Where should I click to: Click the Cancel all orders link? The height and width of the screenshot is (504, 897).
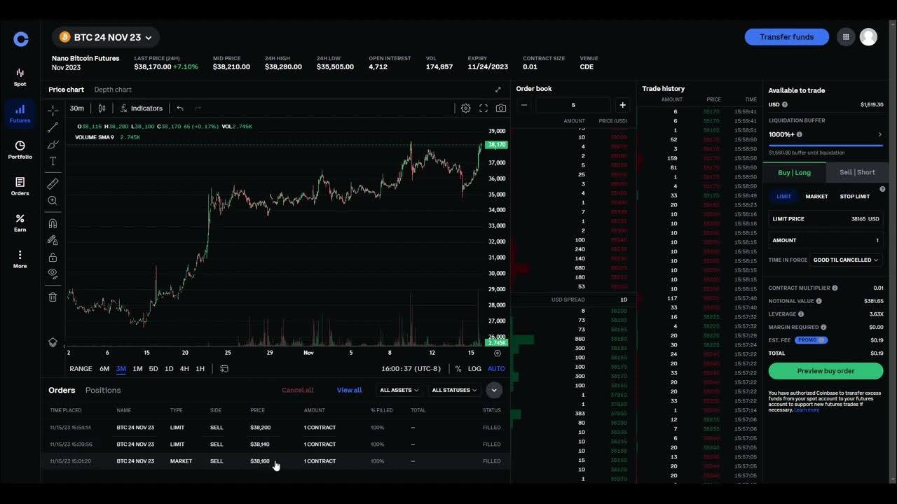point(298,390)
